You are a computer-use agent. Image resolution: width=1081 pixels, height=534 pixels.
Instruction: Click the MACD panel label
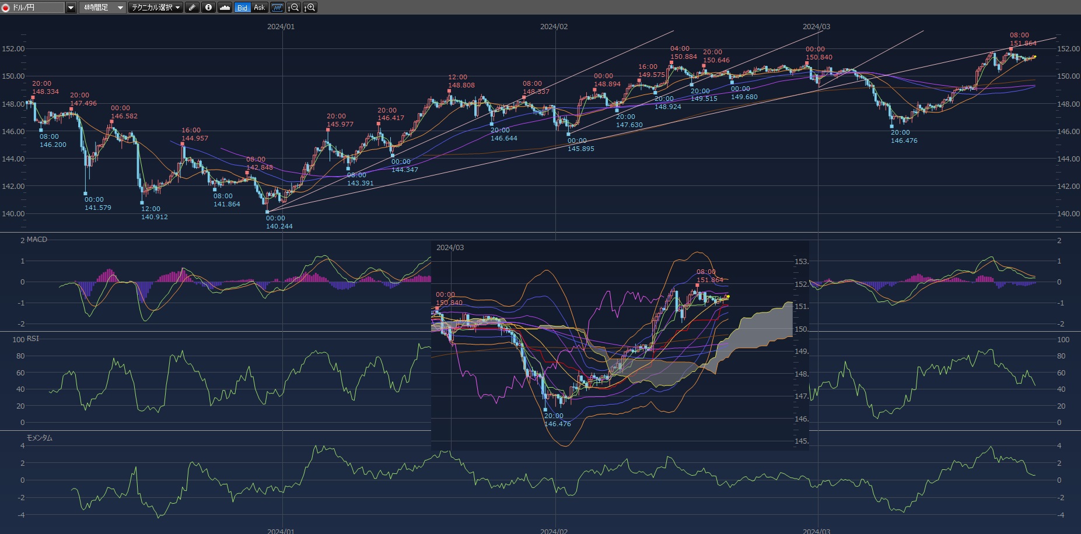tap(37, 240)
